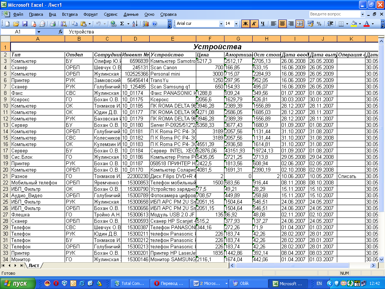Open a file with the folder icon
This screenshot has height=289, width=385.
coord(16,24)
